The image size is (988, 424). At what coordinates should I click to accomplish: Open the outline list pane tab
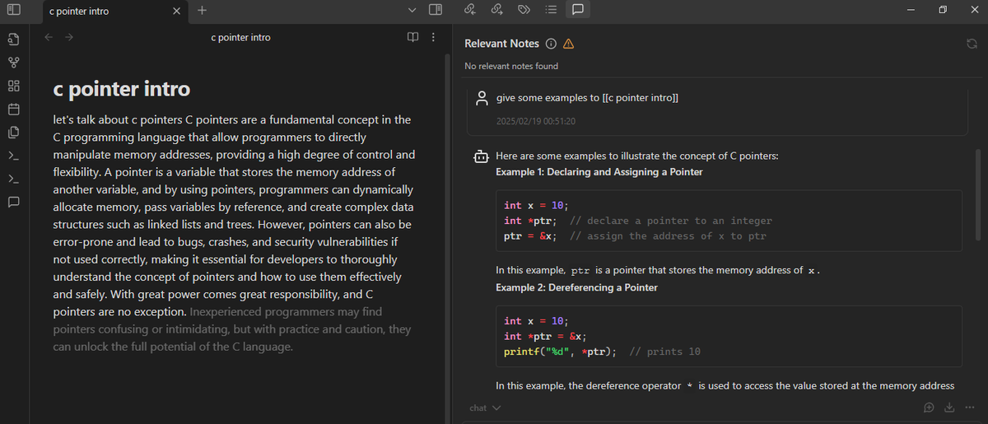551,10
